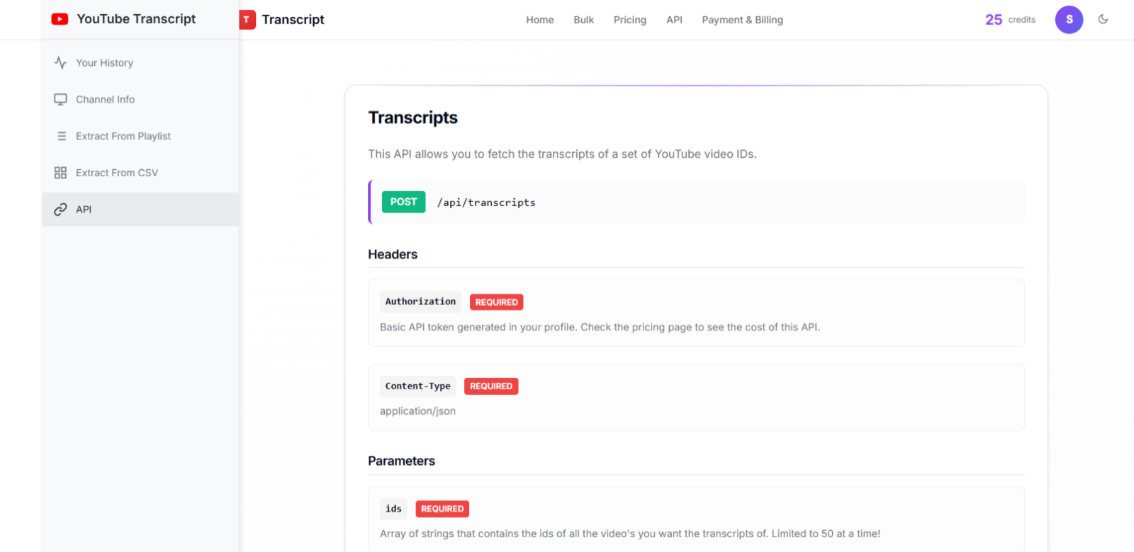
Task: Click the Channel Info monitor icon
Action: tap(61, 100)
